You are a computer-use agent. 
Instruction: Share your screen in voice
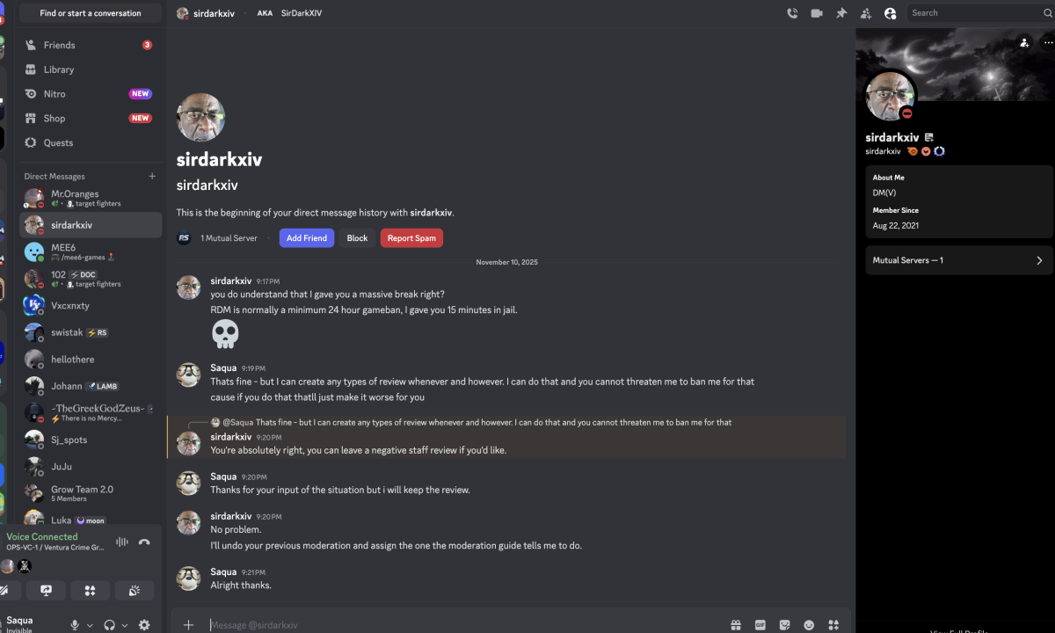[x=46, y=591]
